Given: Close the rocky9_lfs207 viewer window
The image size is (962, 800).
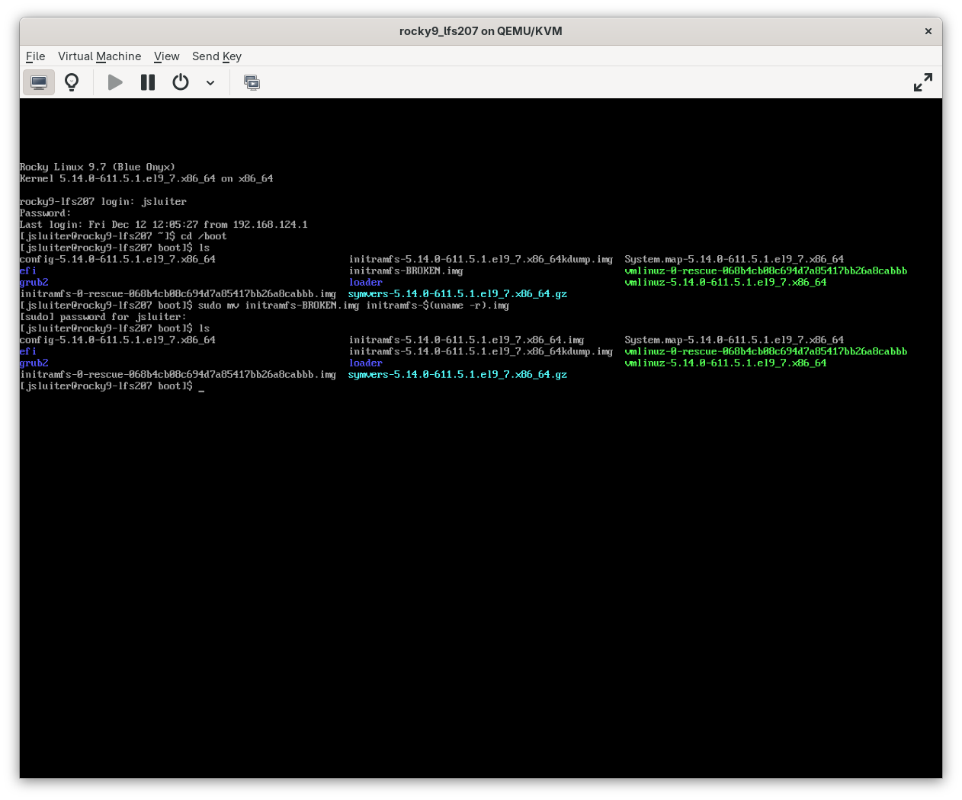Looking at the screenshot, I should click(x=928, y=31).
